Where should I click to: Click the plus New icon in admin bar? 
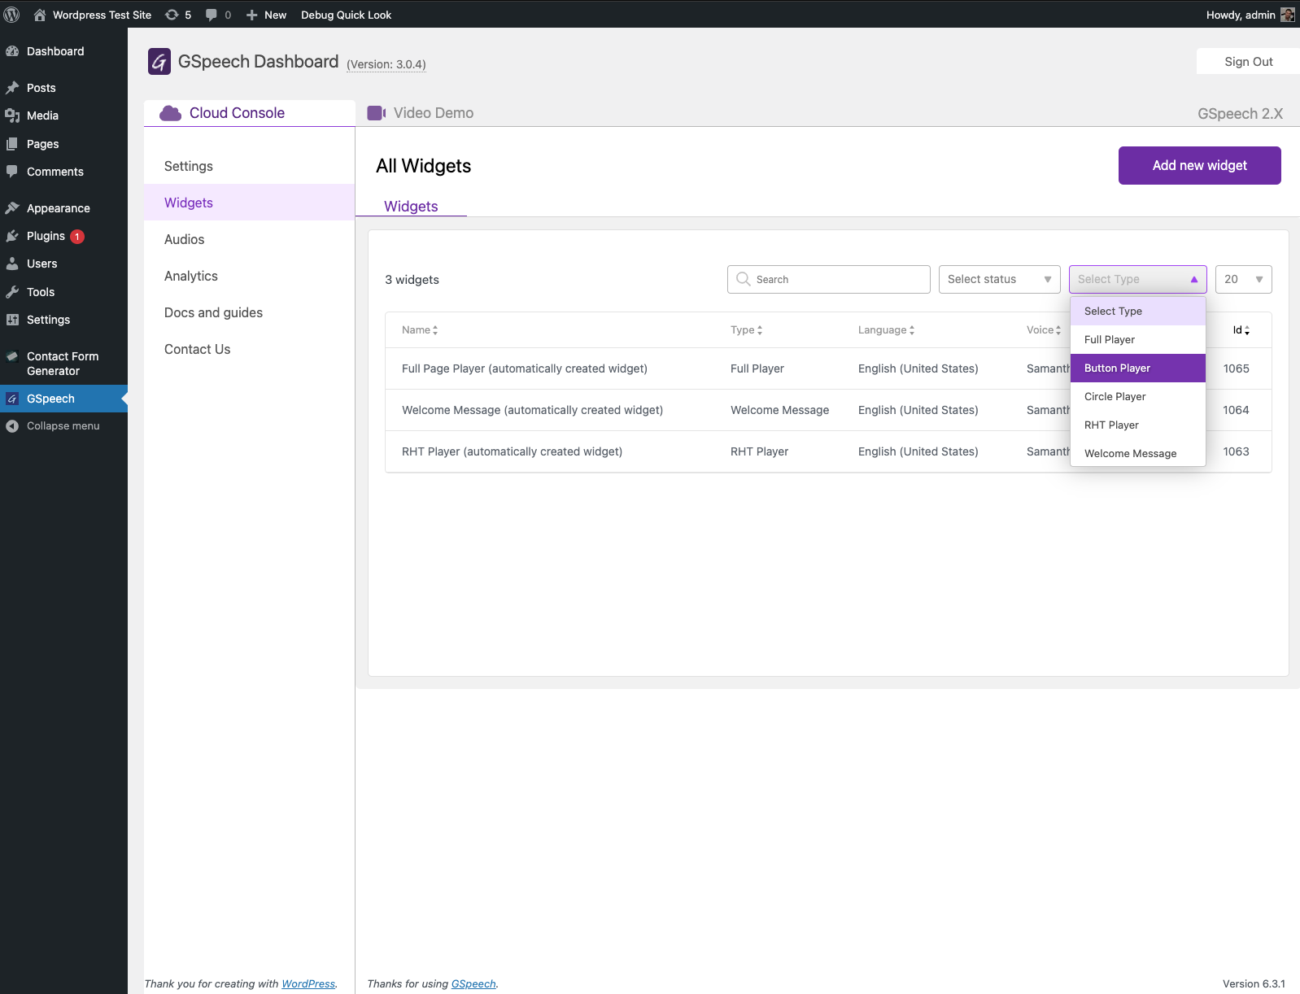[252, 15]
